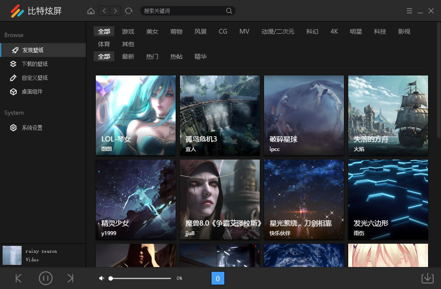Skip to the previous wallpaper
Image resolution: width=441 pixels, height=289 pixels.
(x=19, y=278)
